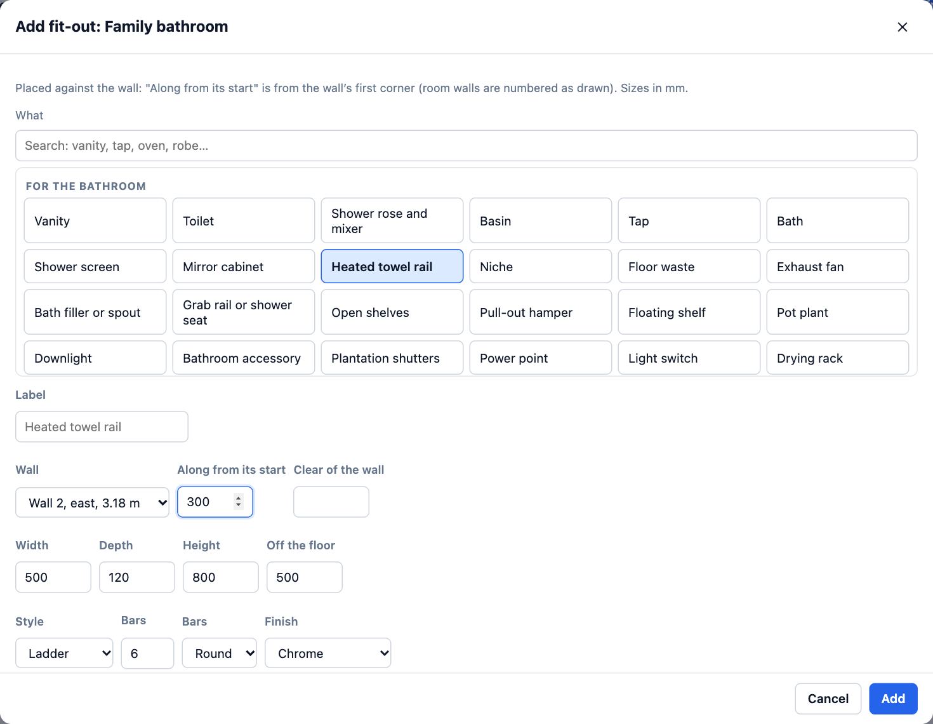Click the Depth field showing 120
Screen dimensions: 933x724
(137, 577)
